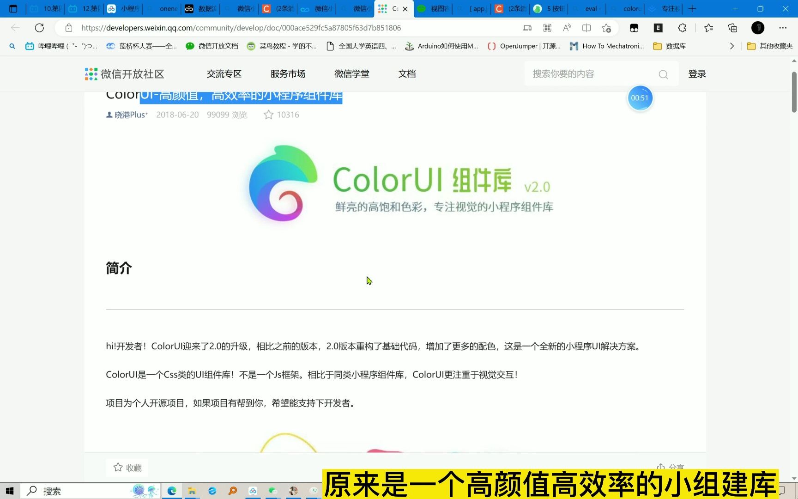Open author 晓港Plus profile link
798x499 pixels.
pos(127,115)
